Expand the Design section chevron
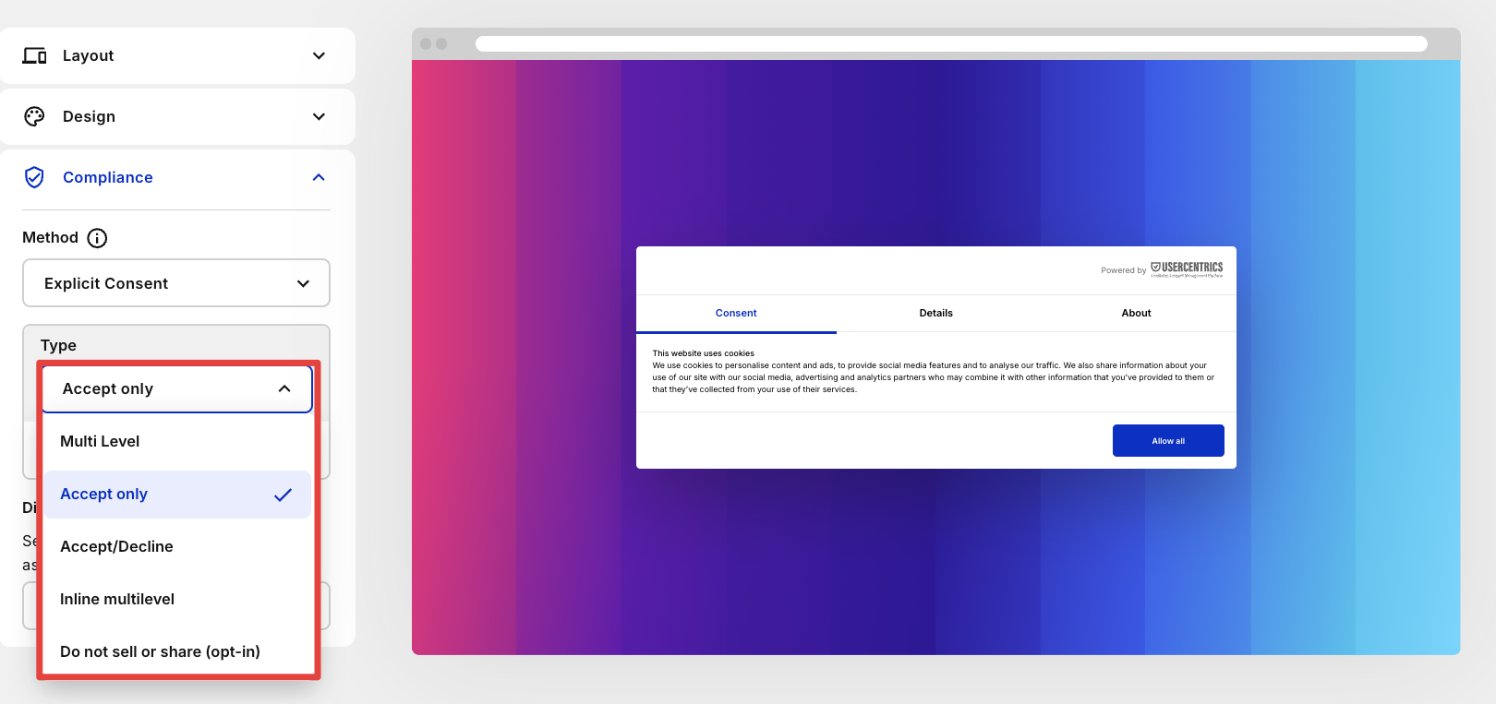Image resolution: width=1496 pixels, height=704 pixels. [319, 116]
